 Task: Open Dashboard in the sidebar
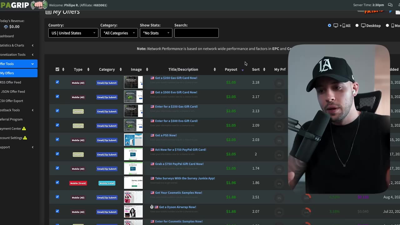[7, 36]
